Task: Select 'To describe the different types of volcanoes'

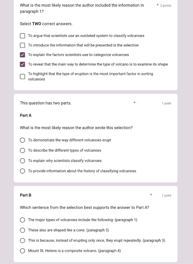Action: click(x=22, y=150)
